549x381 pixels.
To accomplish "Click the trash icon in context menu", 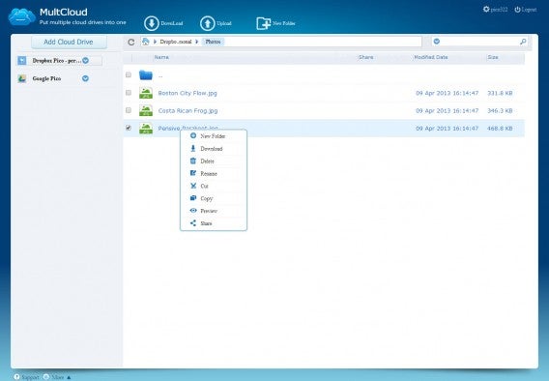I will 193,161.
